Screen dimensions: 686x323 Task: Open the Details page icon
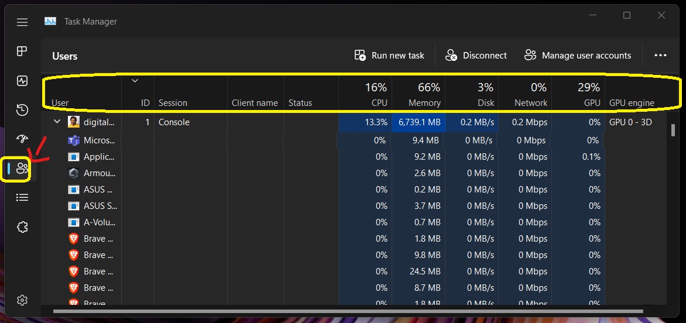[x=22, y=198]
